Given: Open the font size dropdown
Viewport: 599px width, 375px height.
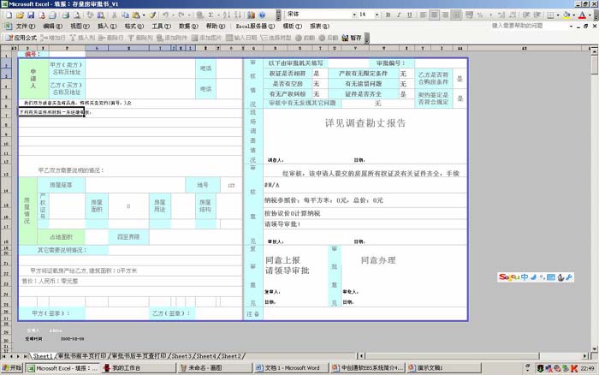Looking at the screenshot, I should click(x=377, y=15).
